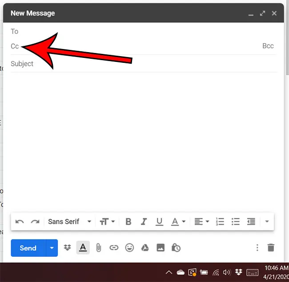Image resolution: width=289 pixels, height=282 pixels.
Task: Insert a photo into the message
Action: click(160, 248)
